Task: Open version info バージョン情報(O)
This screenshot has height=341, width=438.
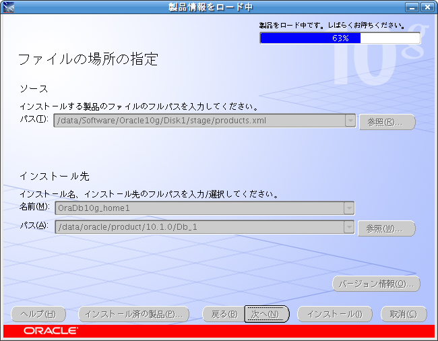Action: [376, 284]
